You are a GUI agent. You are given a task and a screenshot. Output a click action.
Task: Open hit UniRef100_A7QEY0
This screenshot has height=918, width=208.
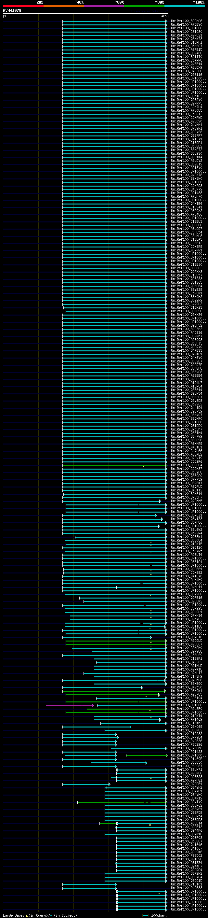pos(187,25)
